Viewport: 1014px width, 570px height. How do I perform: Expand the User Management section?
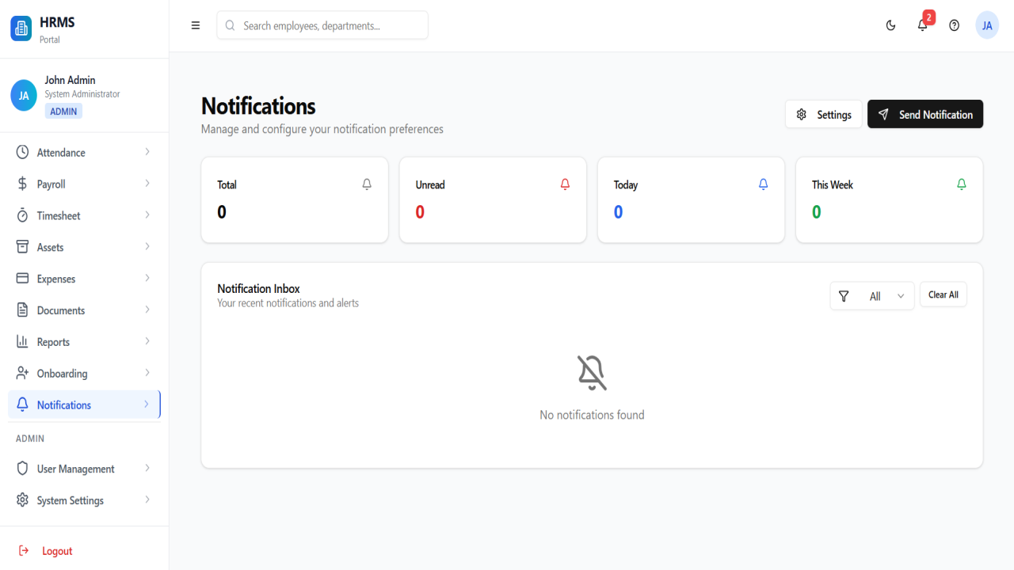84,469
